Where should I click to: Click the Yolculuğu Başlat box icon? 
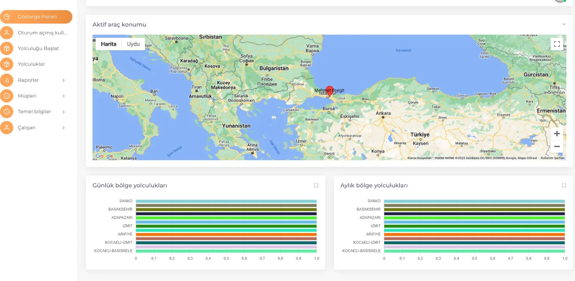(6, 48)
